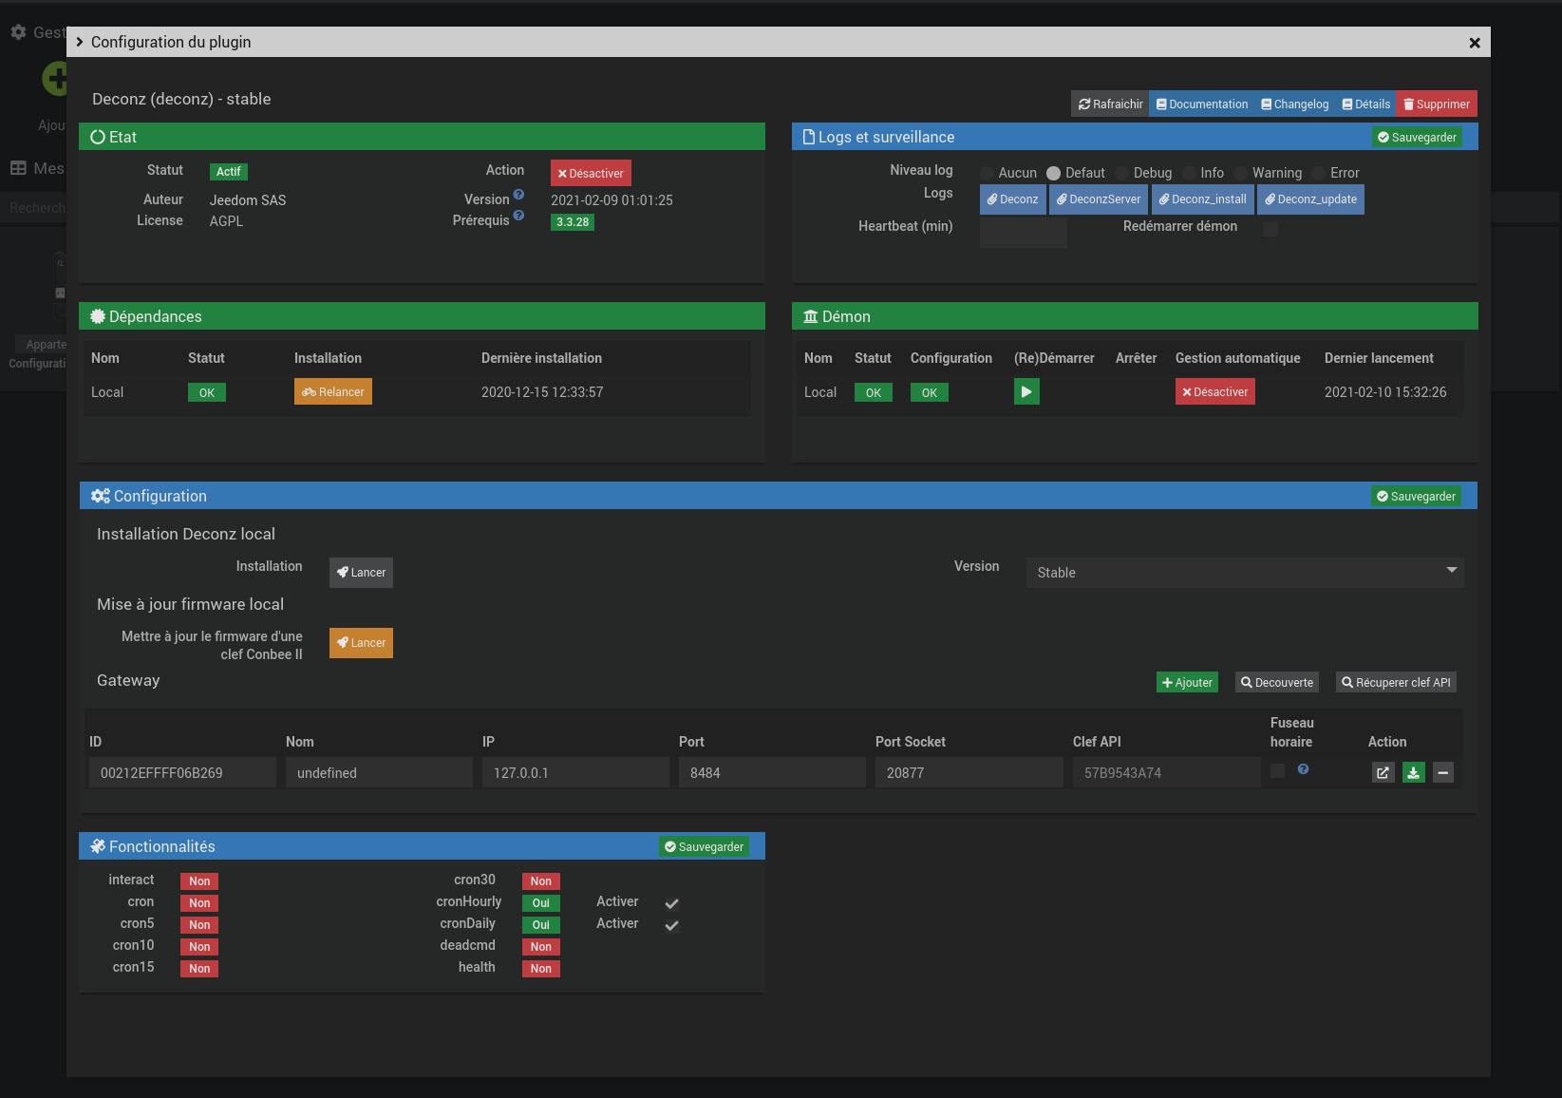1562x1098 pixels.
Task: Toggle the cronHourly Activer checkbox
Action: tap(671, 903)
